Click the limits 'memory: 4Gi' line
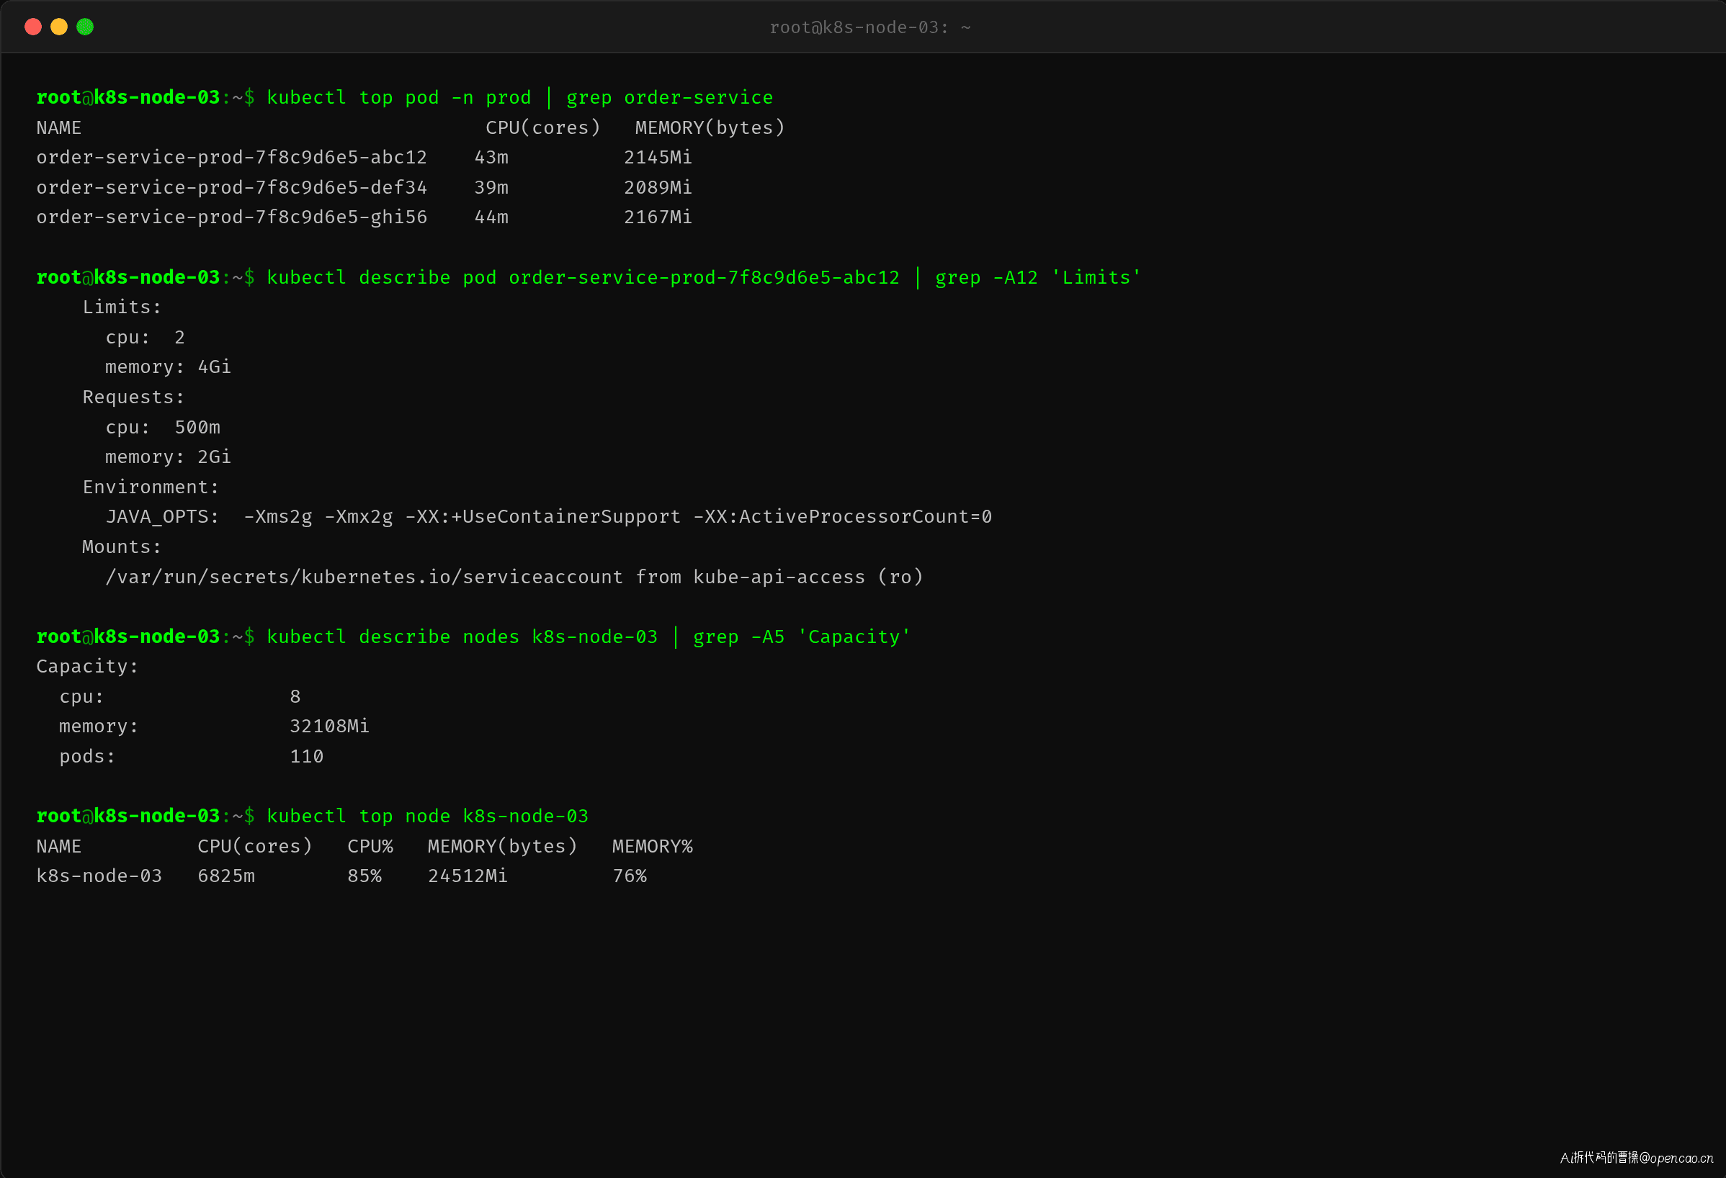 (x=169, y=367)
